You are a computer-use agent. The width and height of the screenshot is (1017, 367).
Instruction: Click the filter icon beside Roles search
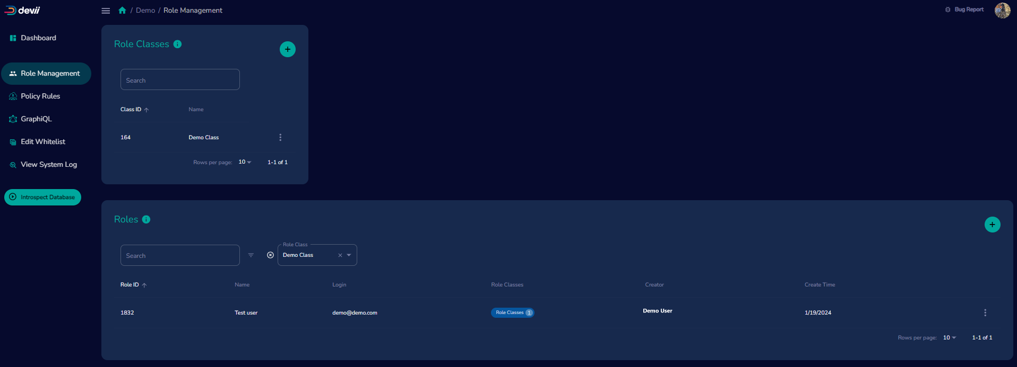tap(251, 255)
